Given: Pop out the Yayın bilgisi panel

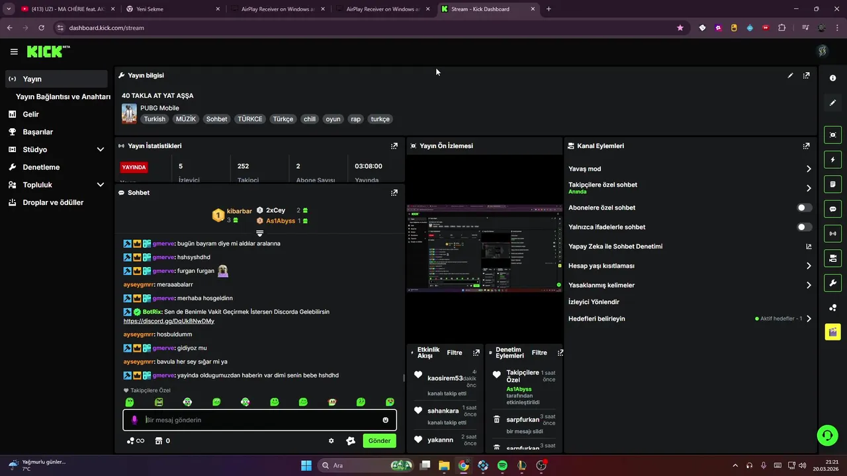Looking at the screenshot, I should point(806,75).
